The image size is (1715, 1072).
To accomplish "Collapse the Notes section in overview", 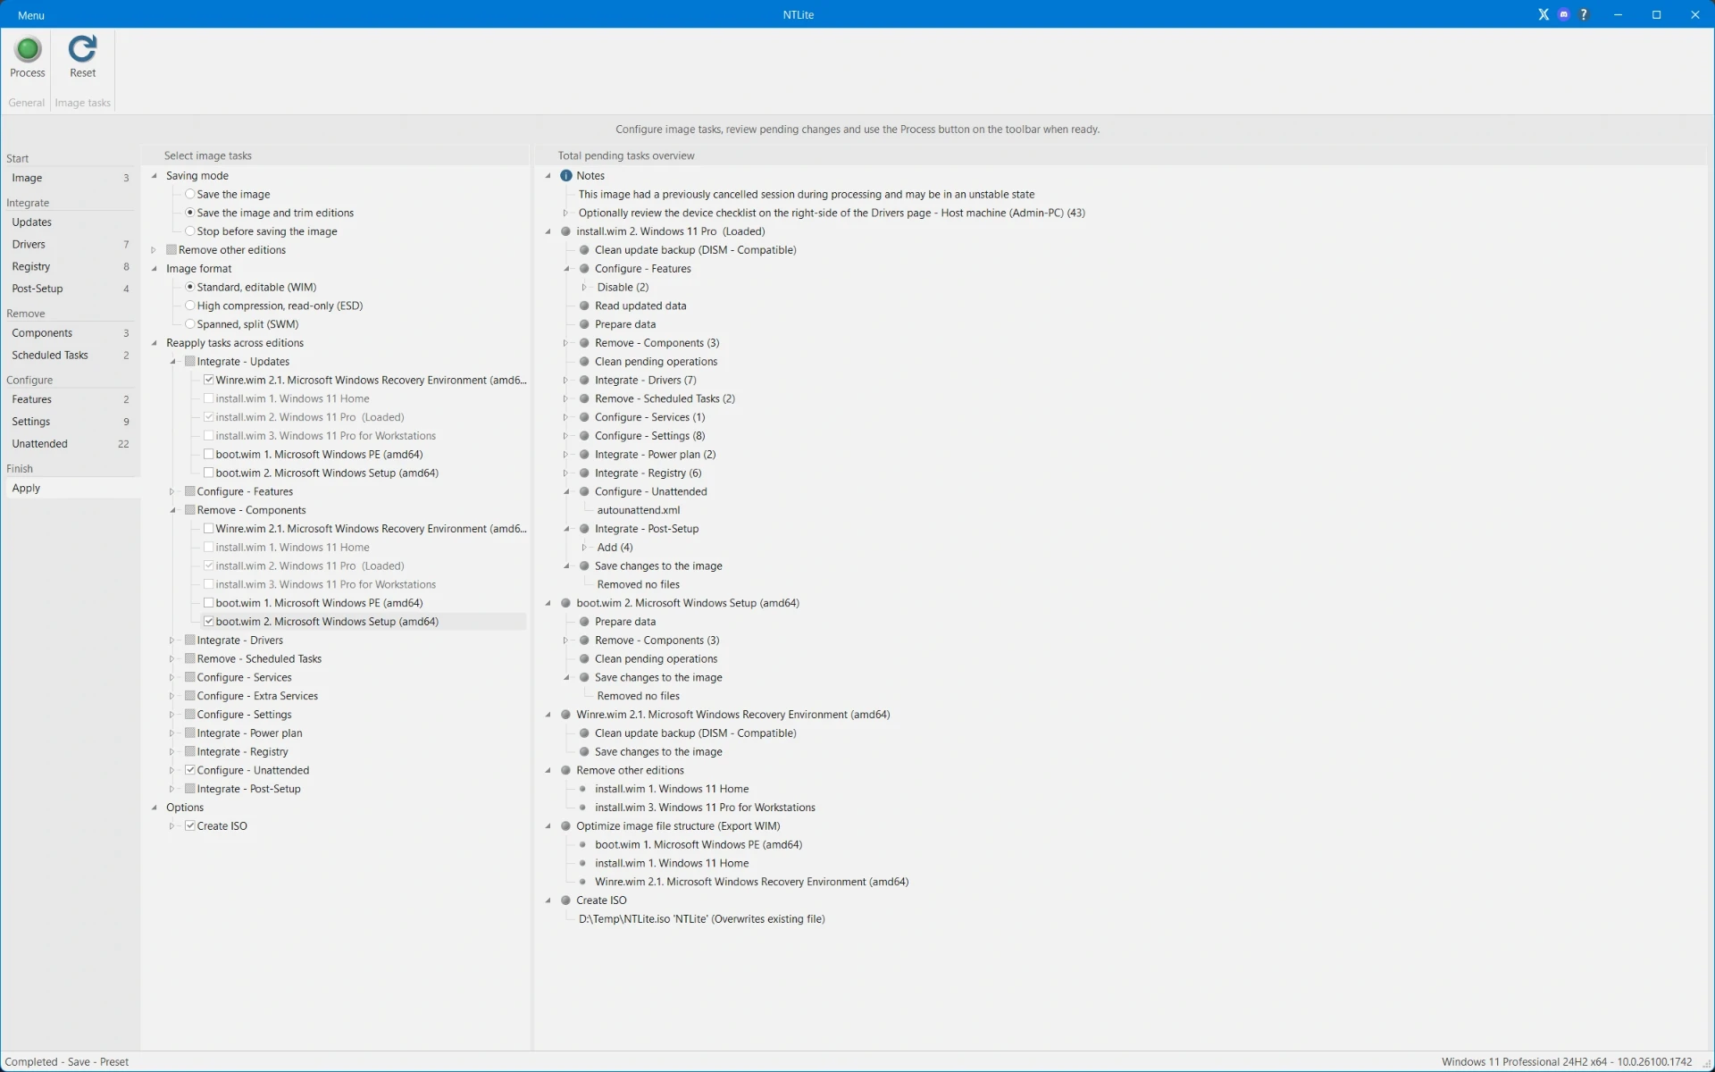I will [548, 176].
